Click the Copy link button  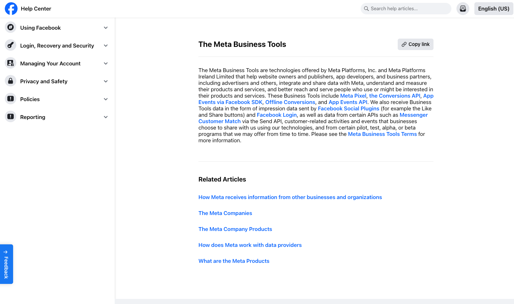415,44
